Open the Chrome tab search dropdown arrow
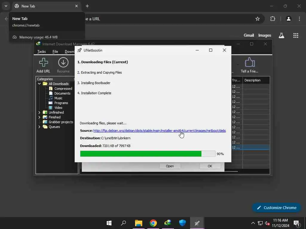Screen dimensions: 306x229 (x=6, y=6)
